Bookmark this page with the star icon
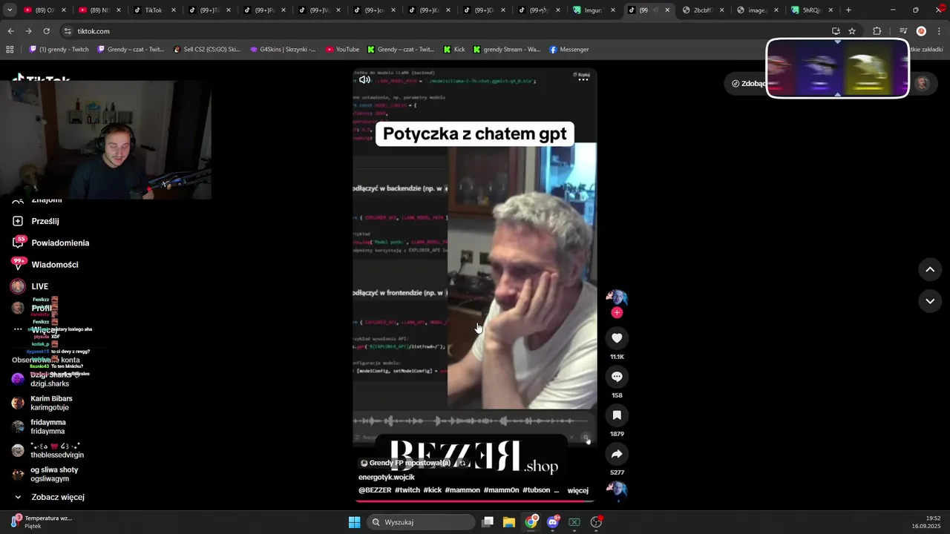 852,31
